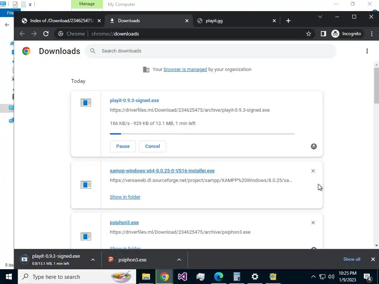Click back arrow in My Computer window
The image size is (379, 284).
click(7, 25)
